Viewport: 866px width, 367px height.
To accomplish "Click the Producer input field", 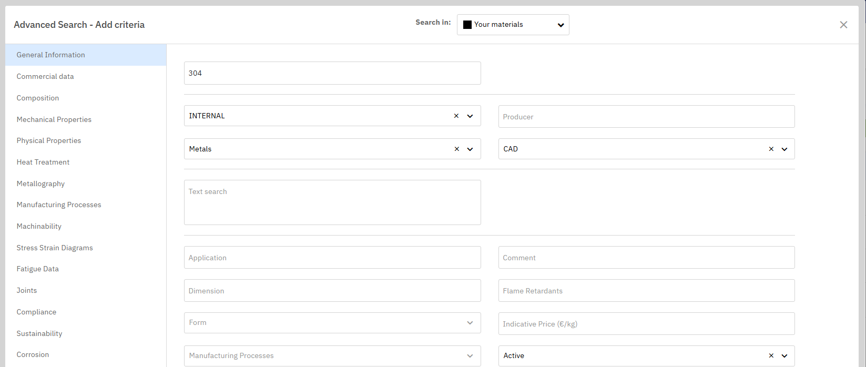I will pyautogui.click(x=646, y=117).
